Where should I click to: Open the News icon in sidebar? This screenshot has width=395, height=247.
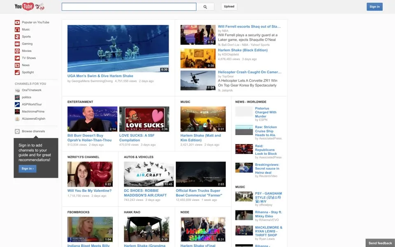[x=17, y=65]
